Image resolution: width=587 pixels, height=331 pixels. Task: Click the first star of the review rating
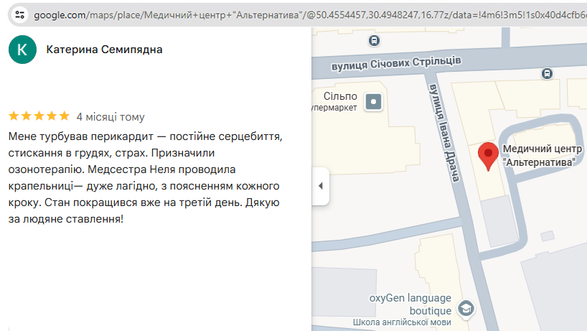[x=14, y=116]
